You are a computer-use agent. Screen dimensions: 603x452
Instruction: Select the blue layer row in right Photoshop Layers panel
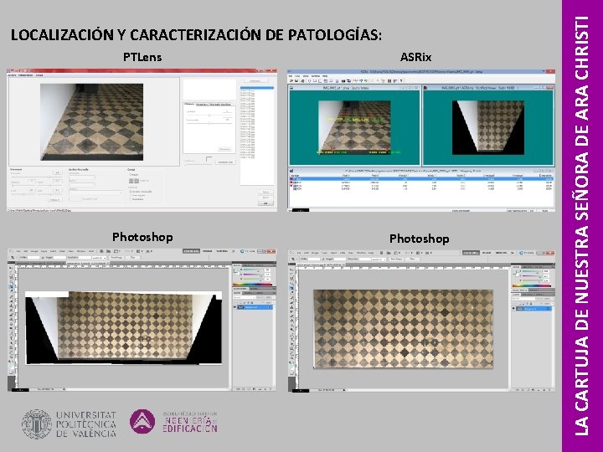tap(533, 308)
